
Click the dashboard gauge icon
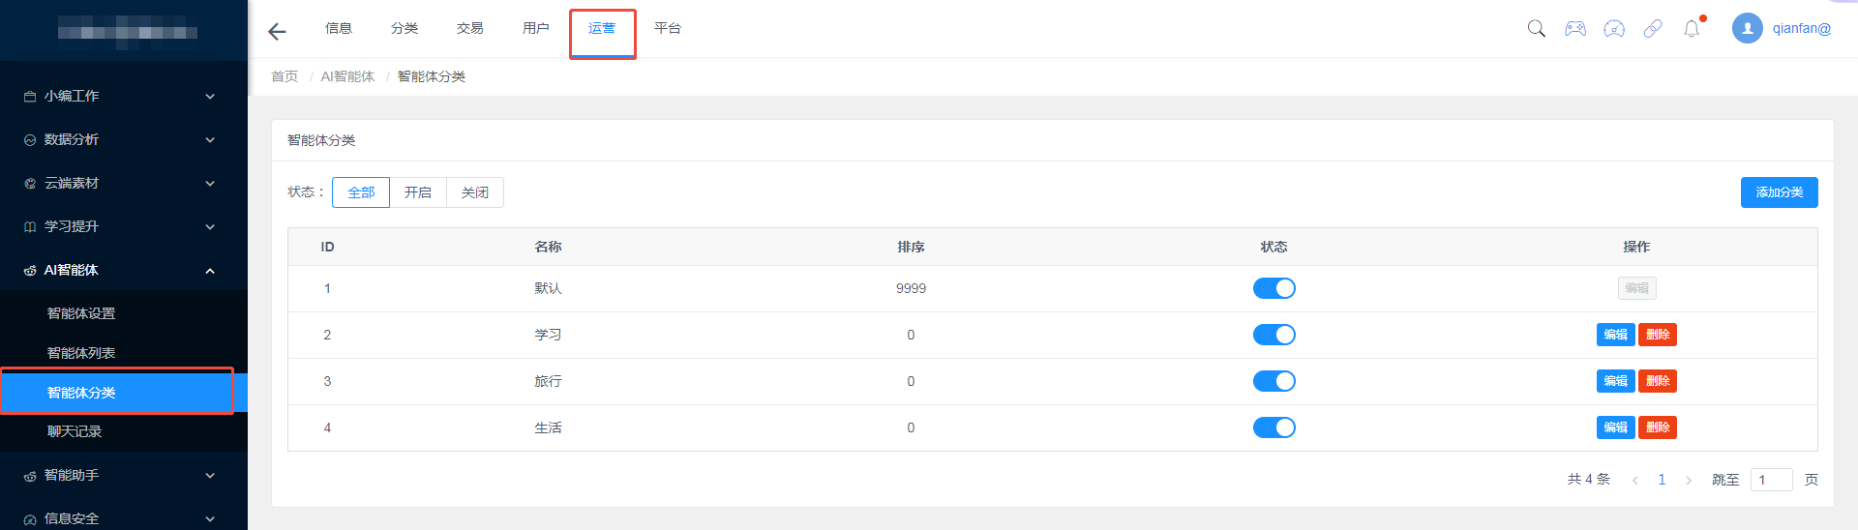click(x=1614, y=28)
